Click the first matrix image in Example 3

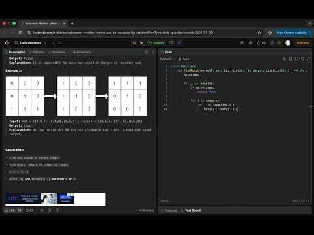tap(25, 96)
